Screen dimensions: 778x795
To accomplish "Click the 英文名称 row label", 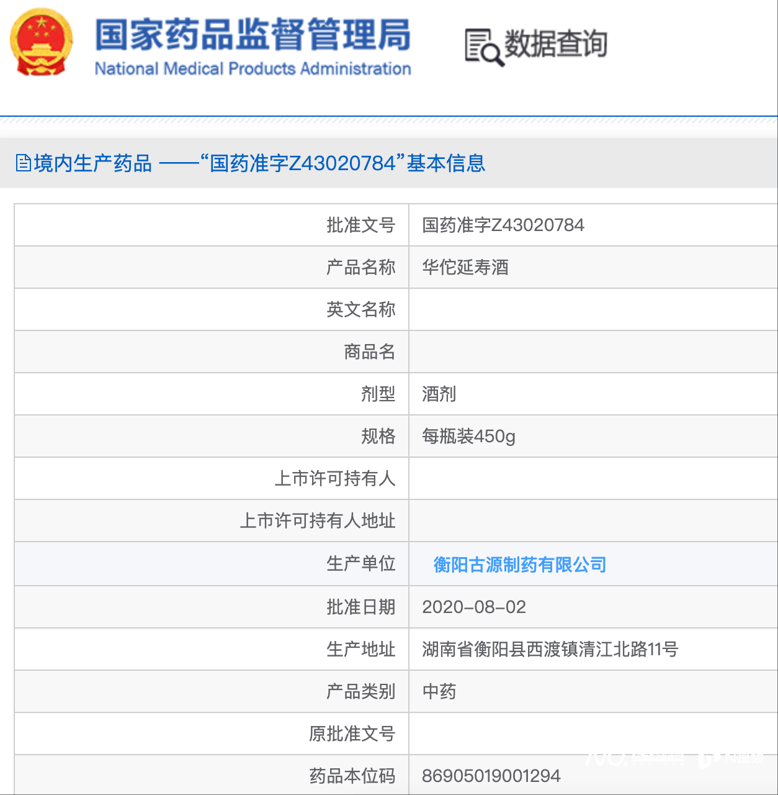I will (x=361, y=309).
